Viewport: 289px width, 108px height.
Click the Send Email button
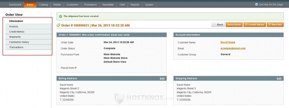coord(234,25)
